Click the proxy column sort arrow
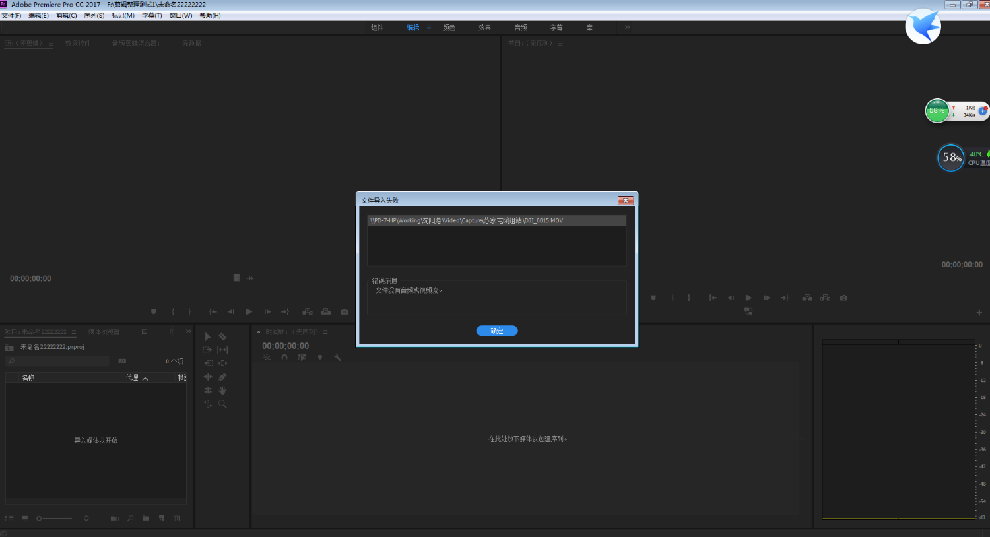Screen dimensions: 990x537 (x=145, y=379)
